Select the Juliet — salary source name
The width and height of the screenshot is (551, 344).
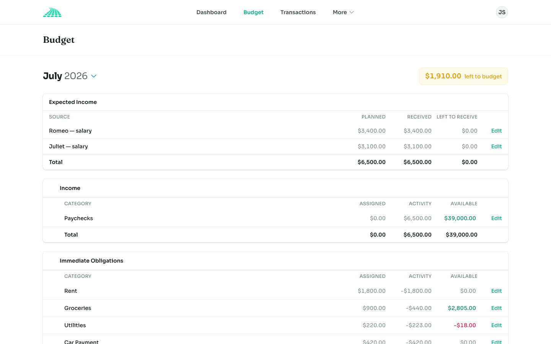(68, 146)
